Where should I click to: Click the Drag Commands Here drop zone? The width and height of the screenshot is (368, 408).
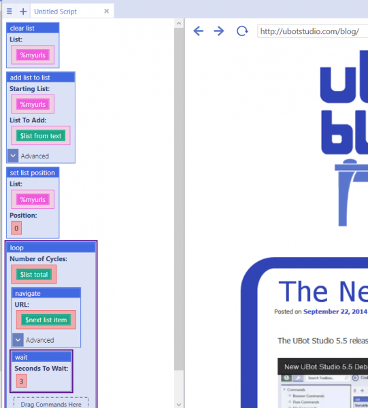click(x=51, y=403)
